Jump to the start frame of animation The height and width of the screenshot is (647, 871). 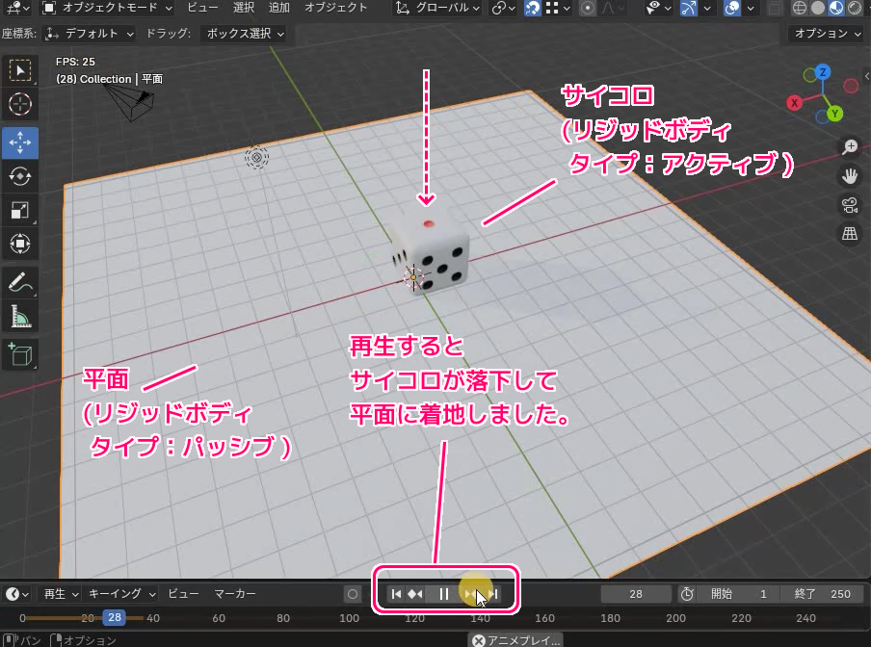click(396, 594)
